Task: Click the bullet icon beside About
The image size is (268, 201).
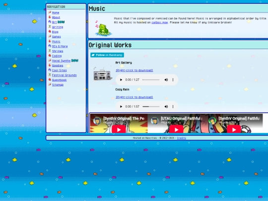Action: click(50, 17)
